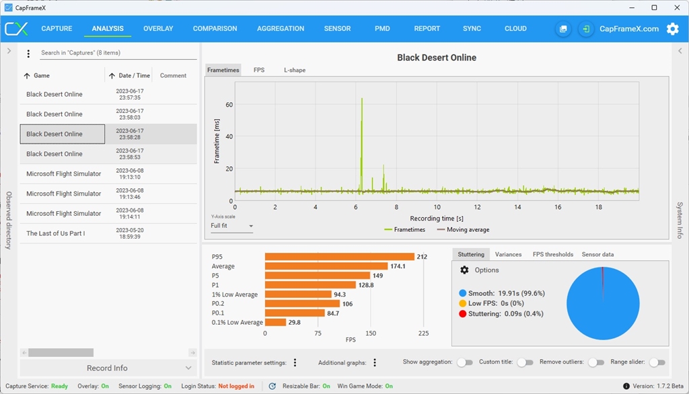This screenshot has height=394, width=689.
Task: Open Additional graphs three-dot menu
Action: click(x=375, y=362)
